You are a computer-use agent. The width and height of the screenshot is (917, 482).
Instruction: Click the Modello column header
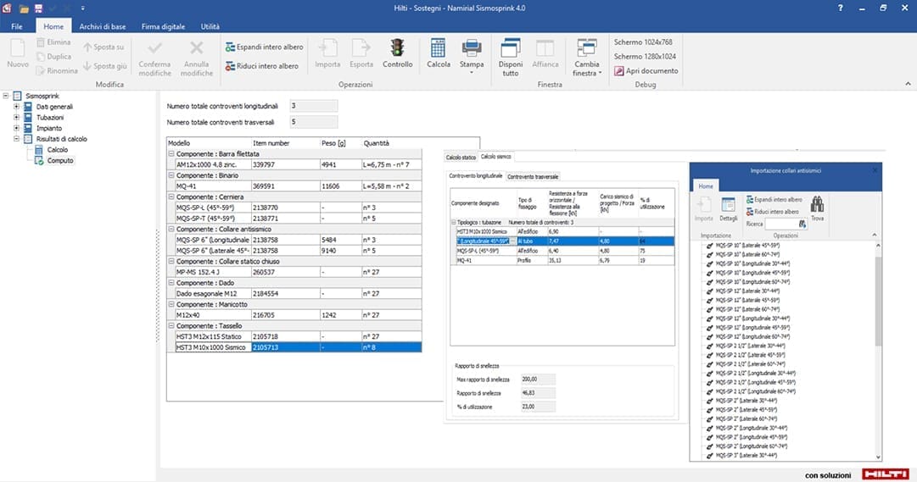pos(209,143)
